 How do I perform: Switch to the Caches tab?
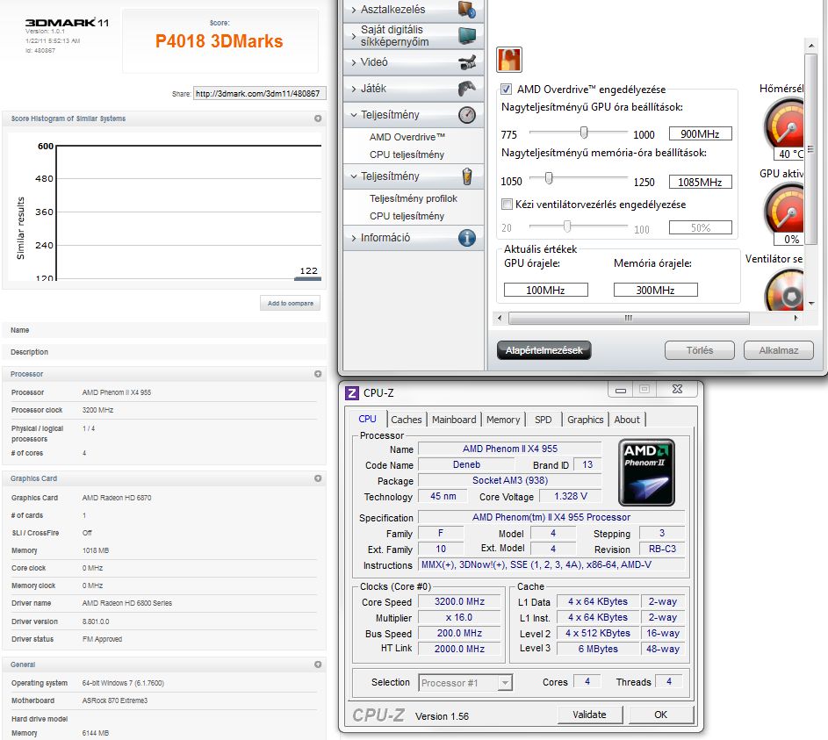click(x=406, y=420)
